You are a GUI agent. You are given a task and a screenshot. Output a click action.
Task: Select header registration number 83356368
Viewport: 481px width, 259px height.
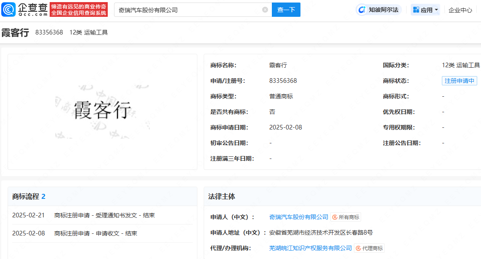[x=49, y=32]
